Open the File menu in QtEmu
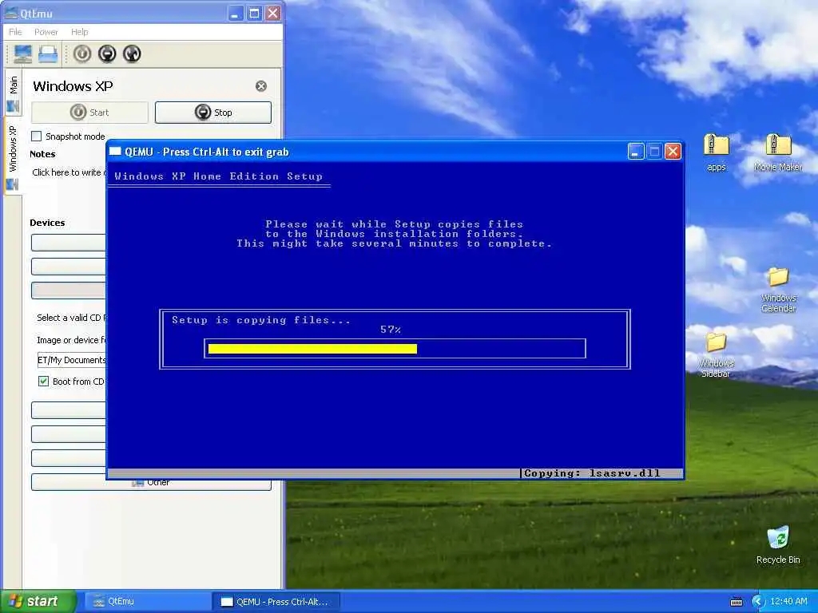This screenshot has width=818, height=613. [16, 32]
